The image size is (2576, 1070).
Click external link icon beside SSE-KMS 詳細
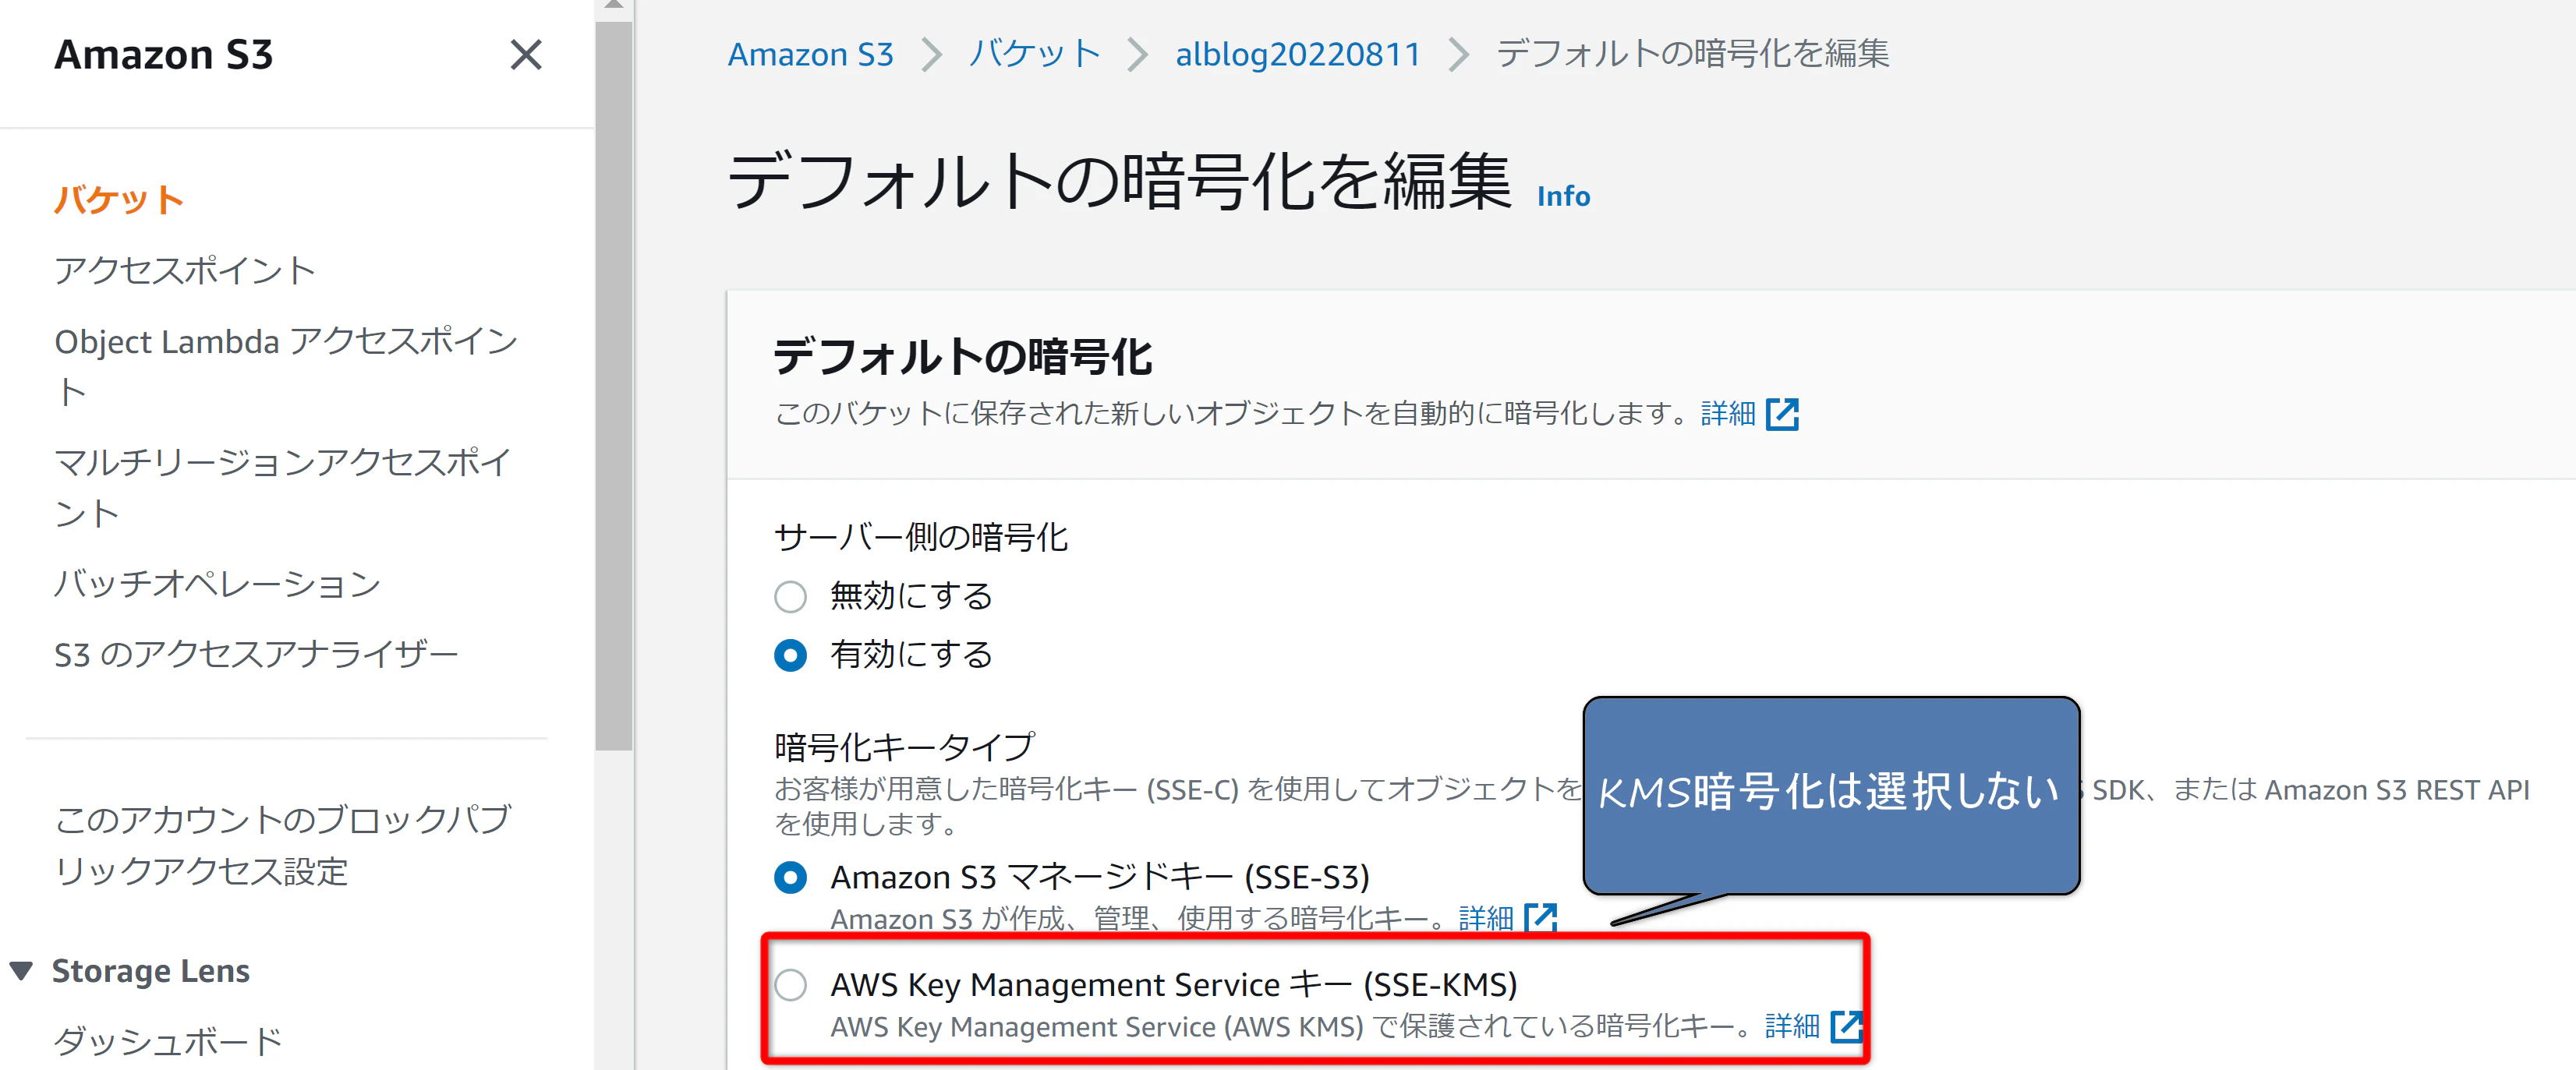pyautogui.click(x=1846, y=1026)
